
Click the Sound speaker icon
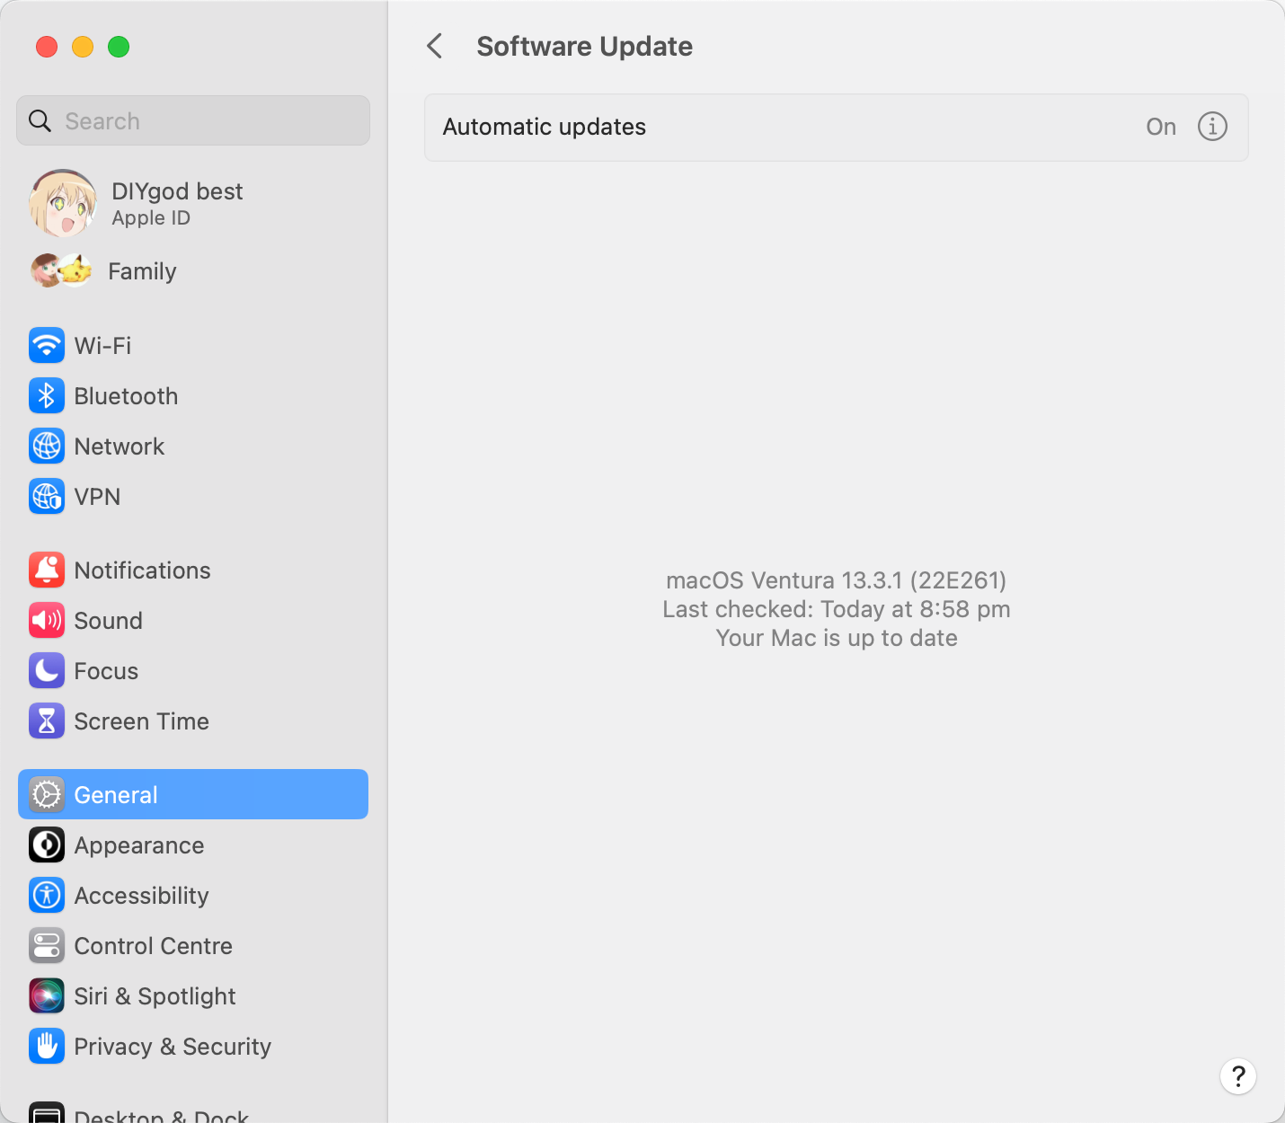tap(47, 620)
